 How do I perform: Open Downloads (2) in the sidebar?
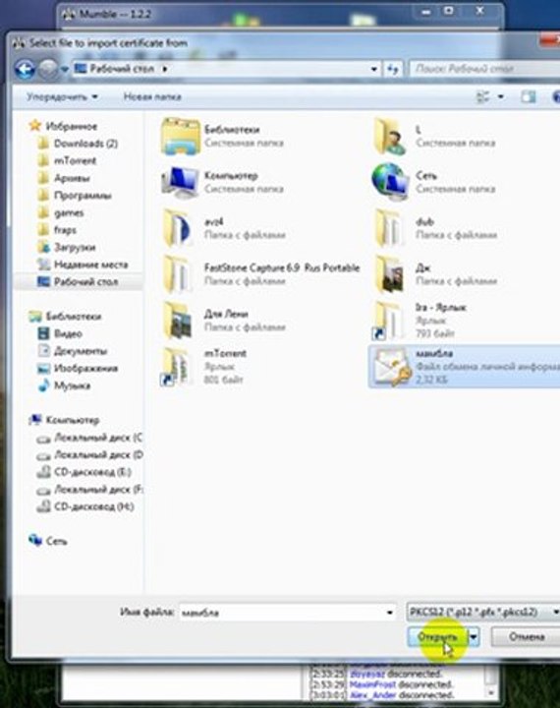pyautogui.click(x=78, y=144)
